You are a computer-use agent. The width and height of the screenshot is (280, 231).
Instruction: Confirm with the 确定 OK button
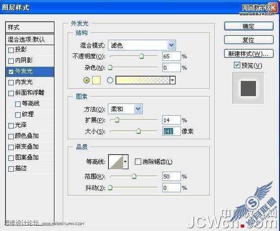point(249,26)
